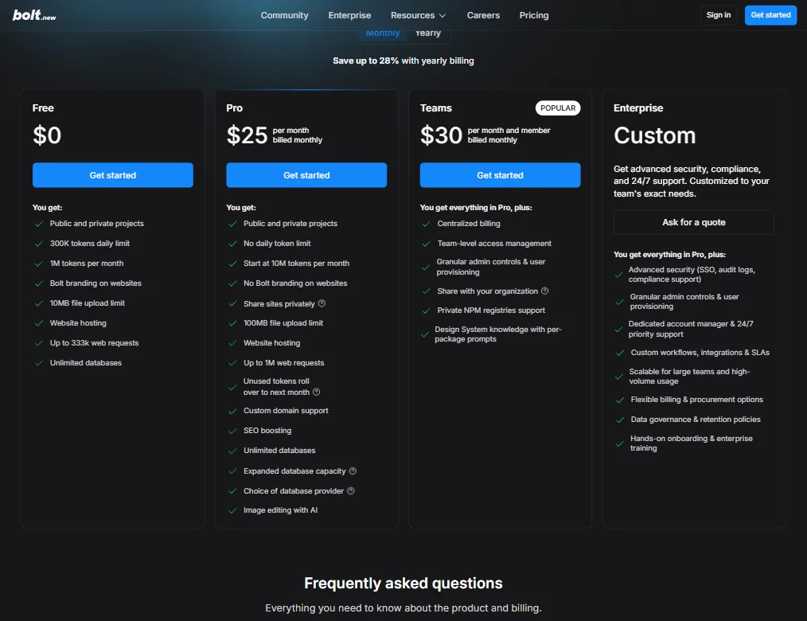Click 'Flexible billing & procurement options'
This screenshot has width=807, height=621.
[x=697, y=400]
